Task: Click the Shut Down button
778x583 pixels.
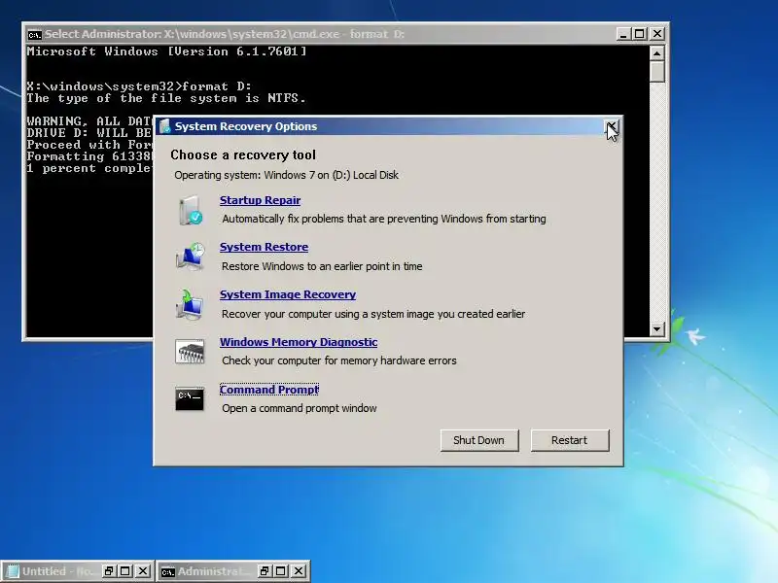Action: pos(479,440)
